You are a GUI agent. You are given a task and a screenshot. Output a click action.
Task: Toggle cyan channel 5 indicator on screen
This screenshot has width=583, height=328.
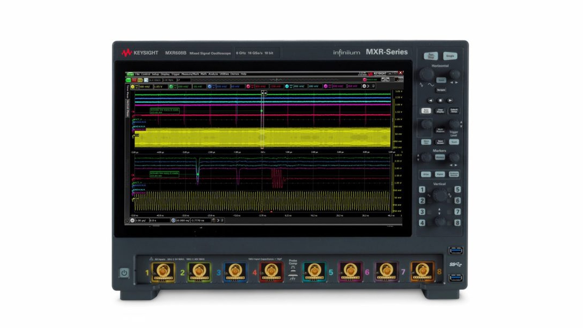(287, 87)
